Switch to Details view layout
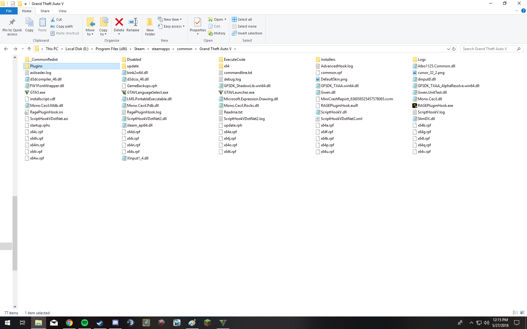This screenshot has width=527, height=329. [x=515, y=313]
